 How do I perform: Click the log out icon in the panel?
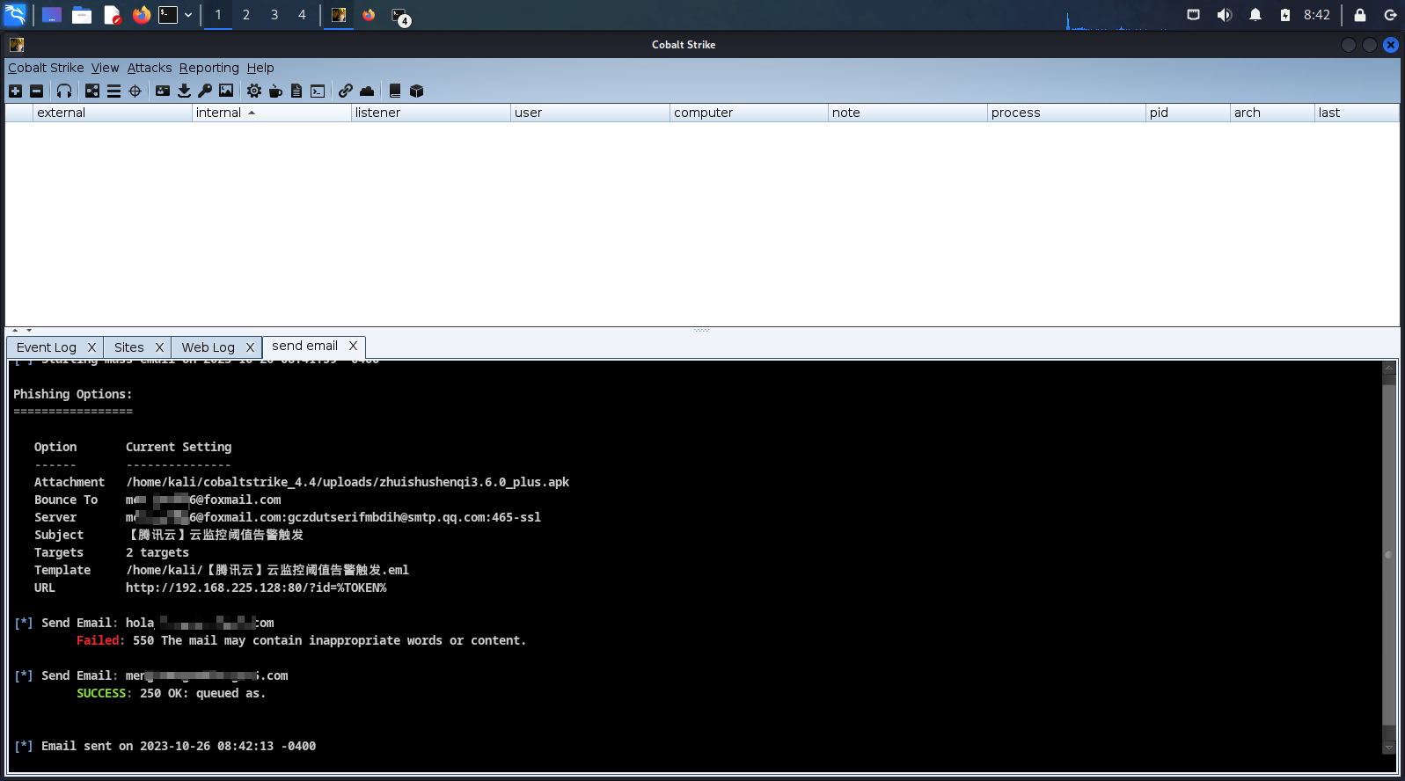click(x=1390, y=15)
